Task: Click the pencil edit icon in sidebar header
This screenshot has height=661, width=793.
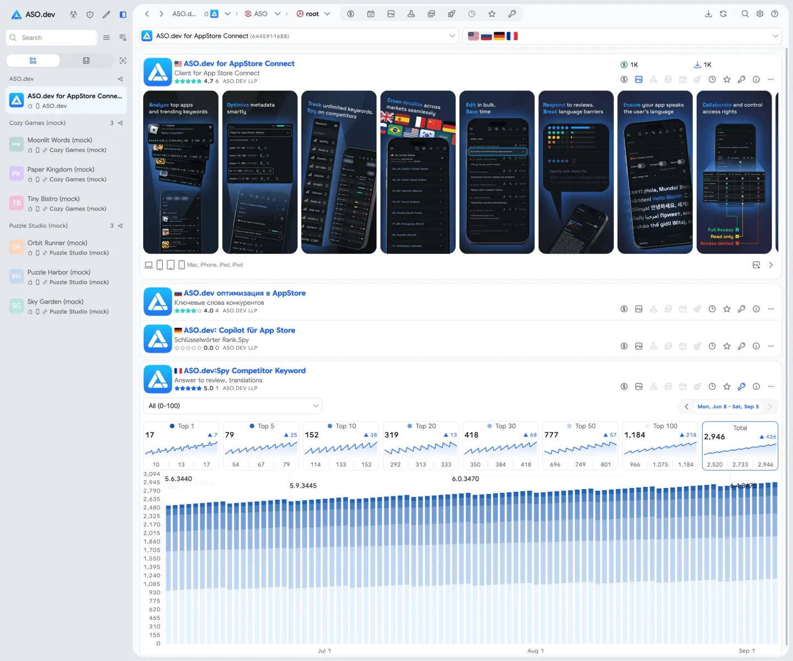Action: pos(106,14)
